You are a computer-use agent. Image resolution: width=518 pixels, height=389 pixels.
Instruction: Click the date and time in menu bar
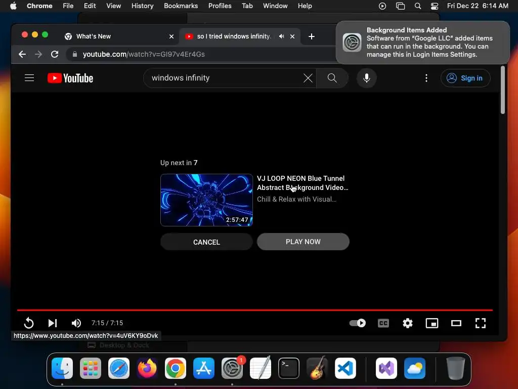478,6
